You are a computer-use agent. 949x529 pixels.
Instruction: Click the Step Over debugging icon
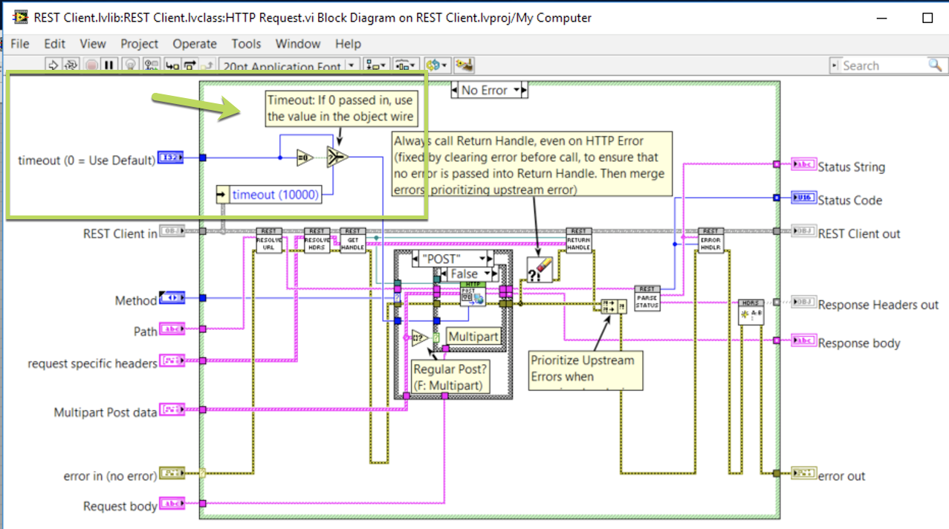coord(188,65)
